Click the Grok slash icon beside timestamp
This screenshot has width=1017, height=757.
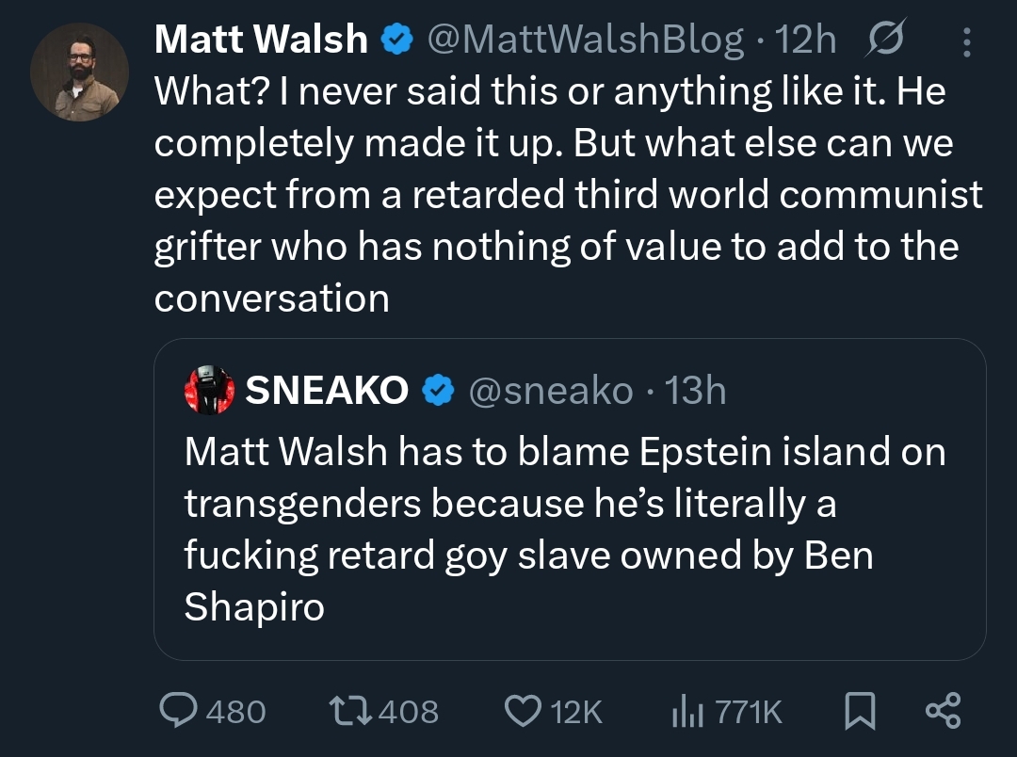point(884,40)
